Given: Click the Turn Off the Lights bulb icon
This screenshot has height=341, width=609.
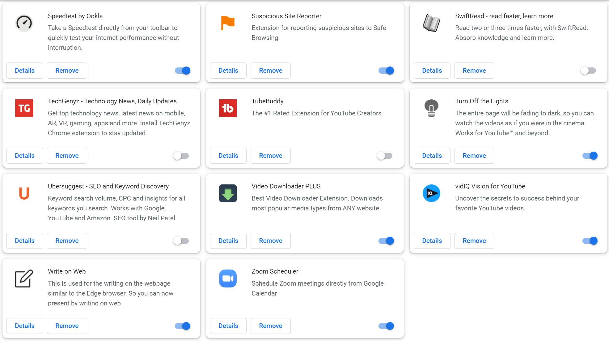Looking at the screenshot, I should pyautogui.click(x=431, y=108).
